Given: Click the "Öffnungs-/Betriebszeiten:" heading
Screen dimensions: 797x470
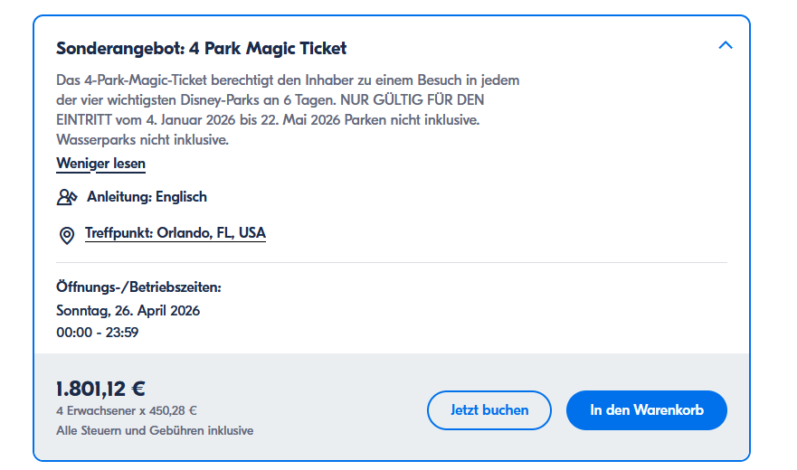Looking at the screenshot, I should coord(138,287).
